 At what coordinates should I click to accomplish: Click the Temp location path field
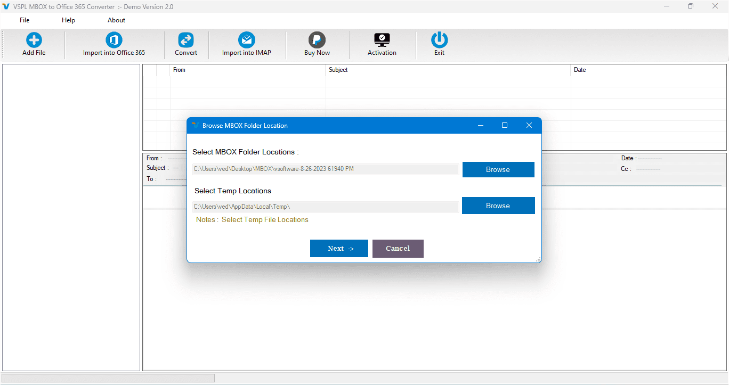[x=326, y=207]
